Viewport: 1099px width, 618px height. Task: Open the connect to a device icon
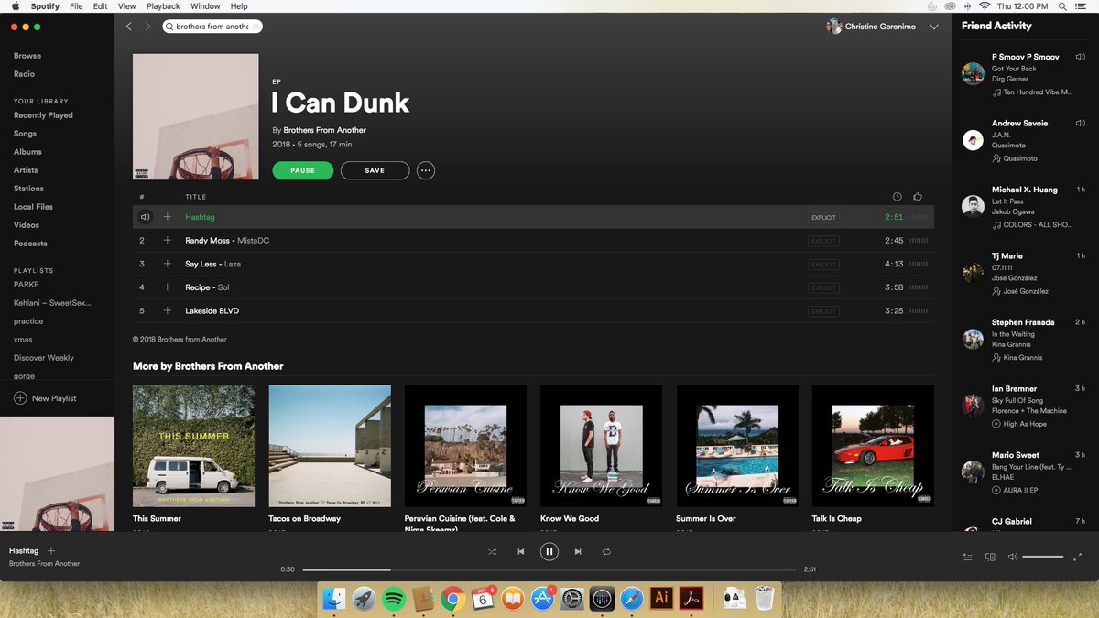[990, 557]
